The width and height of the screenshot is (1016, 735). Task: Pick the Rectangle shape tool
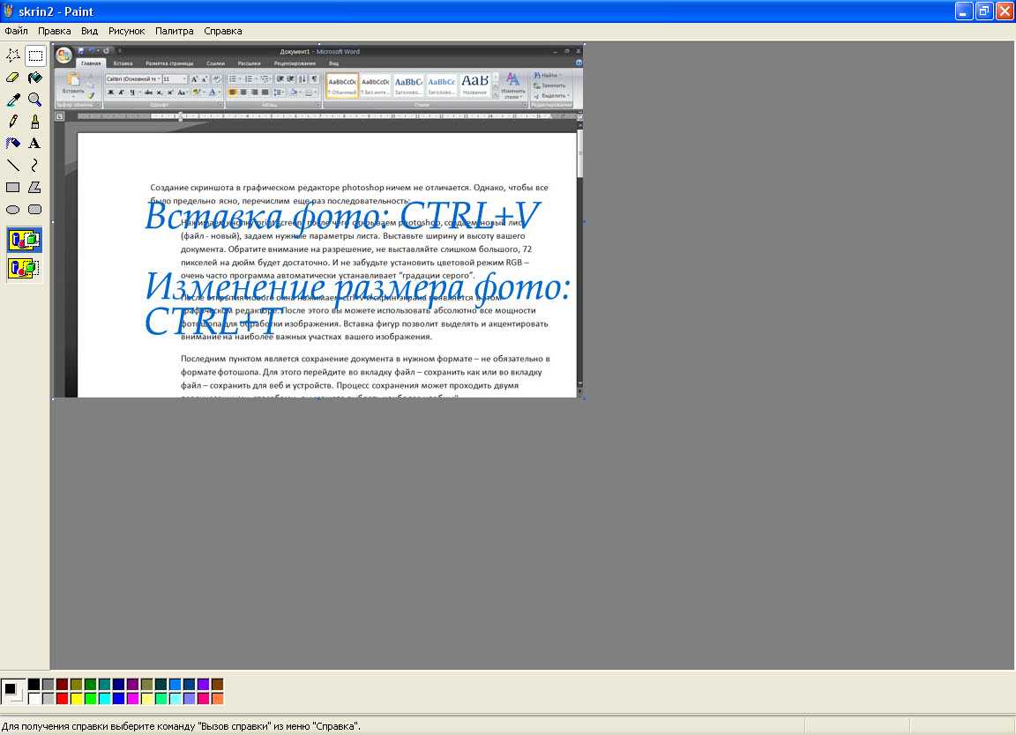[13, 187]
